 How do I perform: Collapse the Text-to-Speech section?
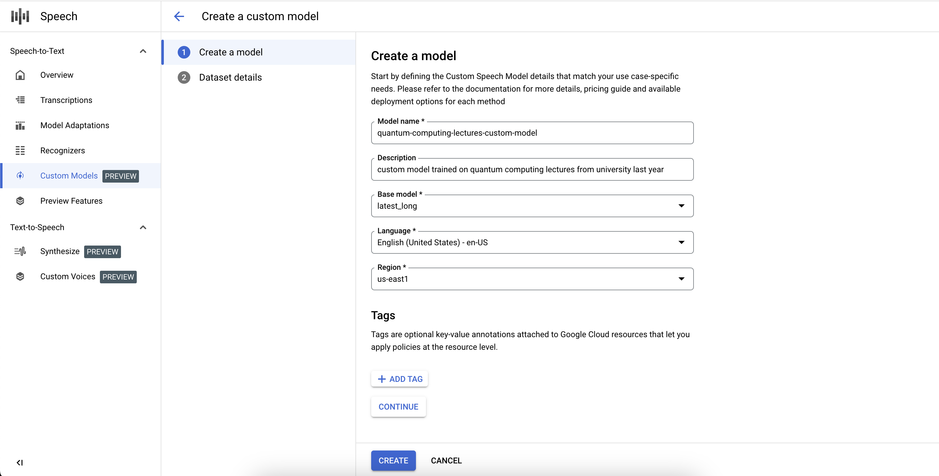tap(143, 227)
